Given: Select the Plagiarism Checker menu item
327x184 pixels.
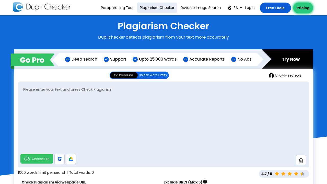Looking at the screenshot, I should [157, 8].
